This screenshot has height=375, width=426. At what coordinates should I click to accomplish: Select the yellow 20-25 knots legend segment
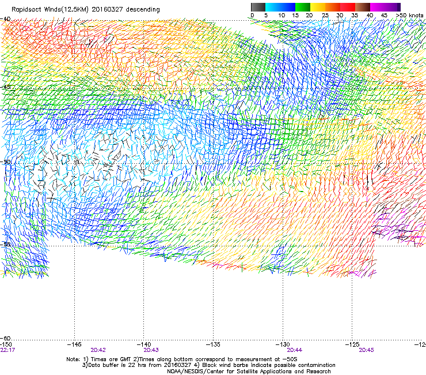point(318,7)
